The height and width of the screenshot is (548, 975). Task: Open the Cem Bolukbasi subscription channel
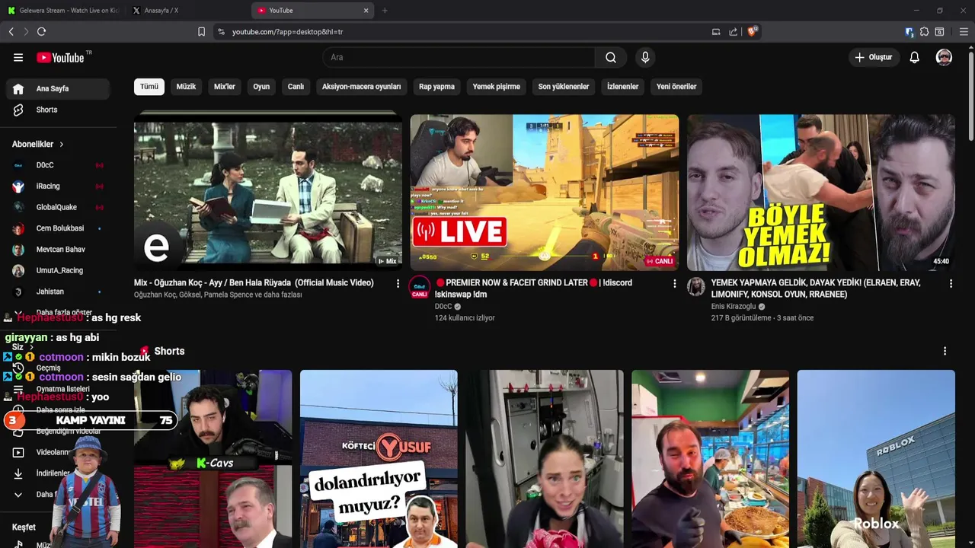coord(58,228)
